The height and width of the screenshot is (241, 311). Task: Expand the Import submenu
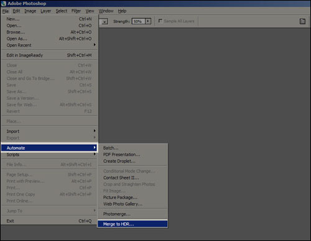[x=50, y=131]
